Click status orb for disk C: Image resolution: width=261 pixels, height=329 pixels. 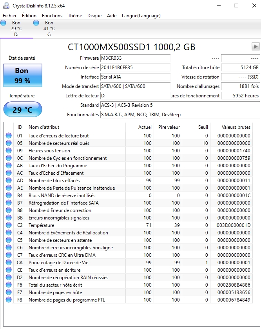point(36,23)
